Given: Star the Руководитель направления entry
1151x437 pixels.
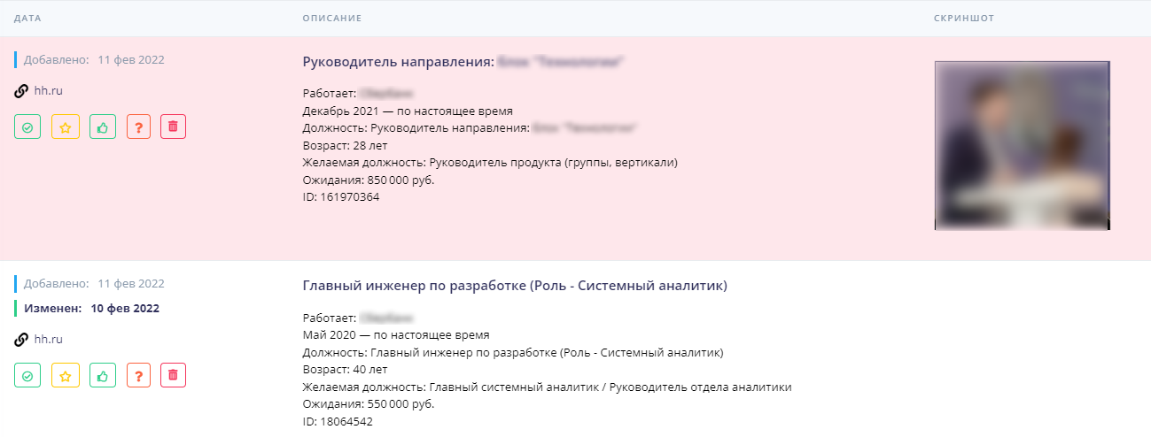Looking at the screenshot, I should pos(65,127).
